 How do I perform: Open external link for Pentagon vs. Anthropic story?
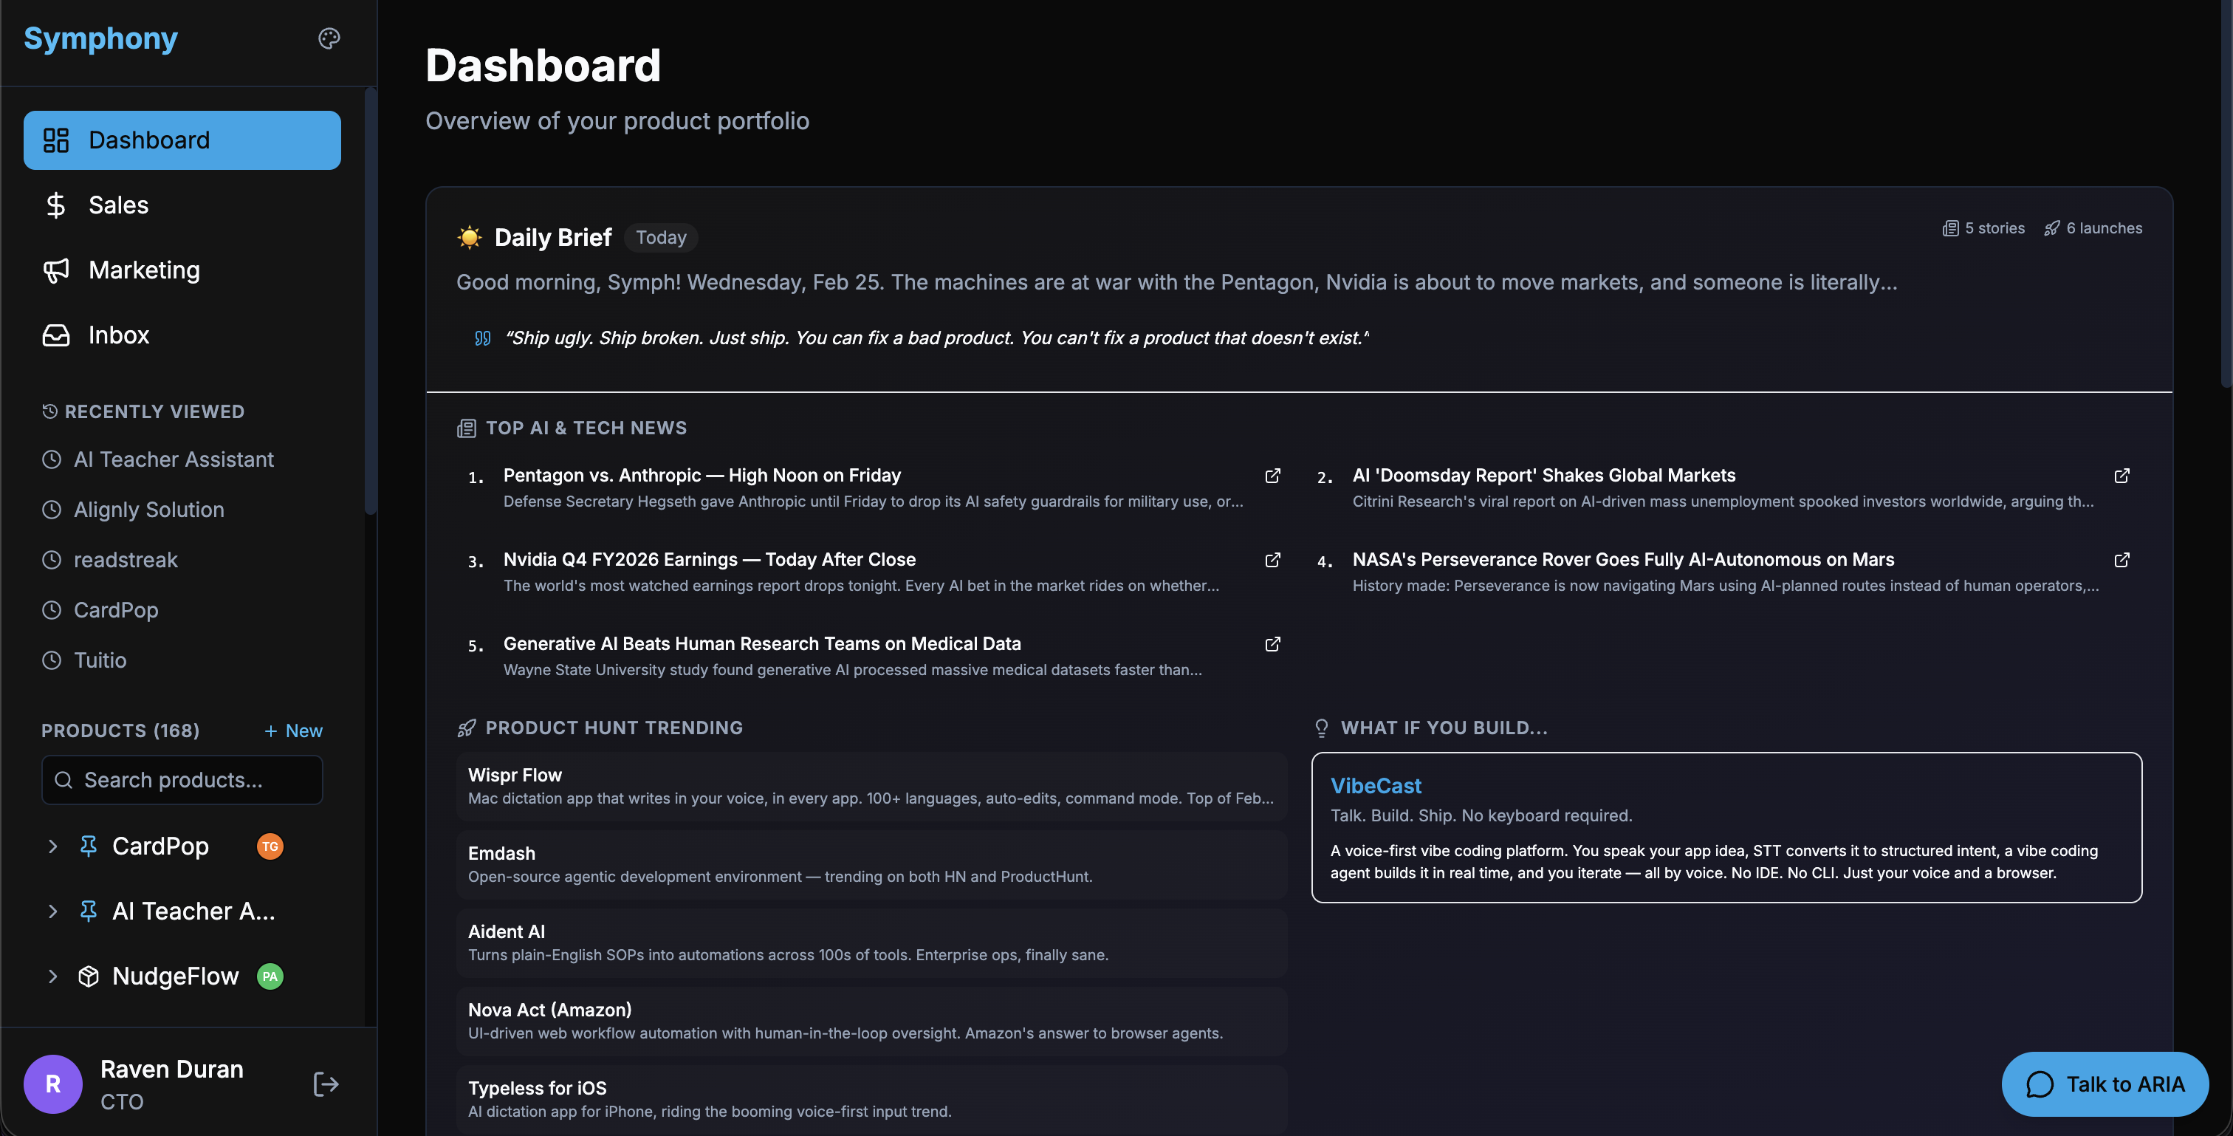click(x=1272, y=476)
